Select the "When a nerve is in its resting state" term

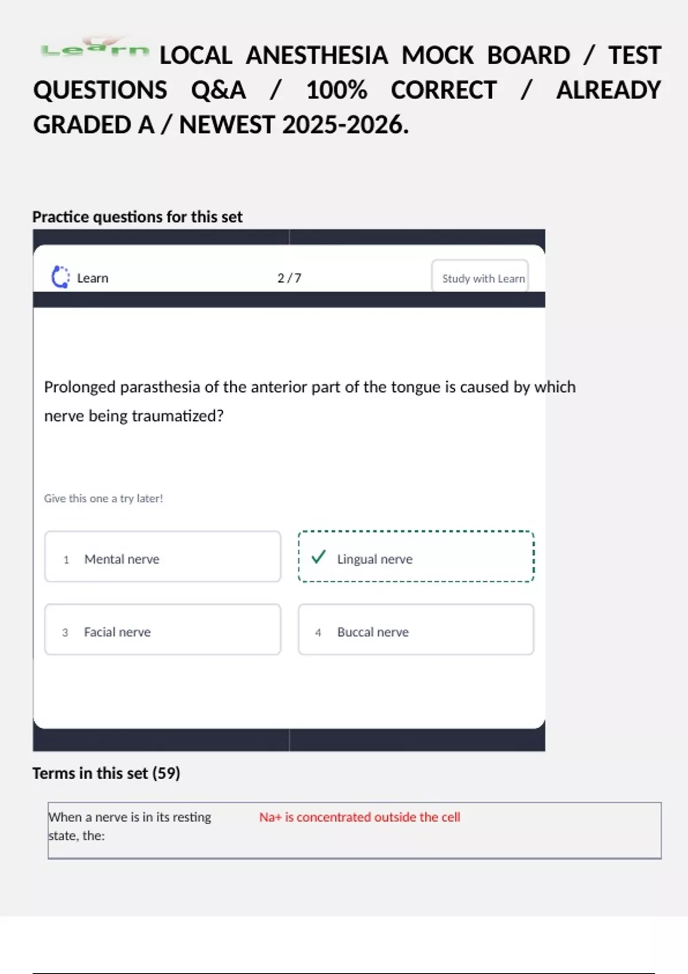coord(130,826)
